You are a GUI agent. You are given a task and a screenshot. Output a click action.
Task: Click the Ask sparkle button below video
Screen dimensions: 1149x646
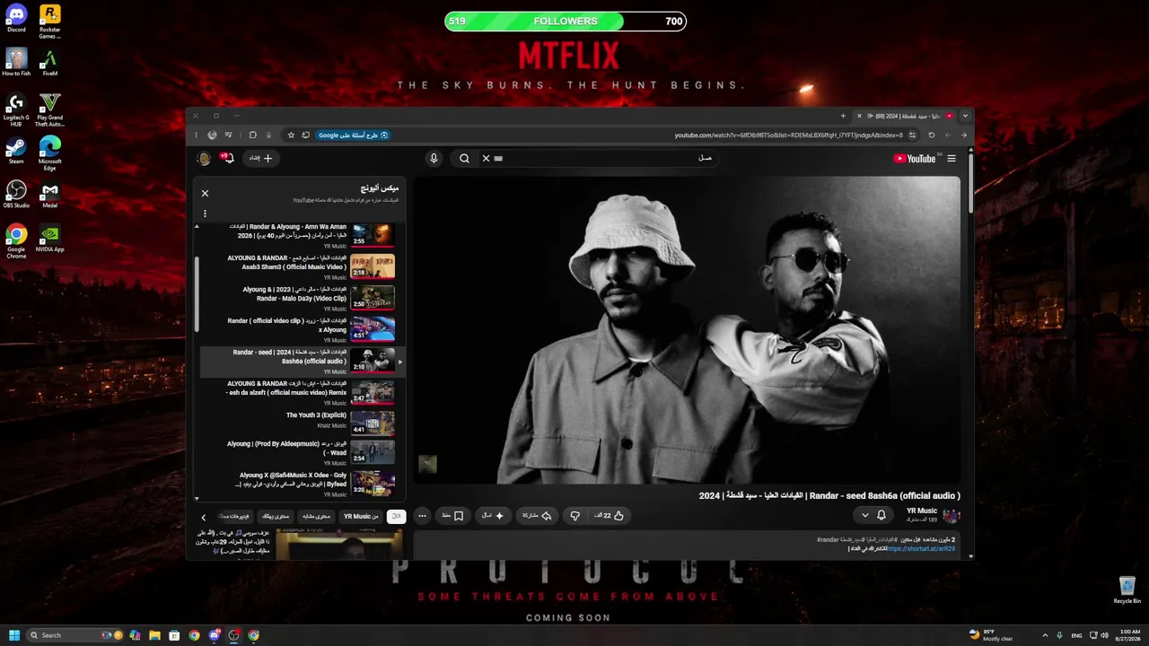click(x=493, y=516)
